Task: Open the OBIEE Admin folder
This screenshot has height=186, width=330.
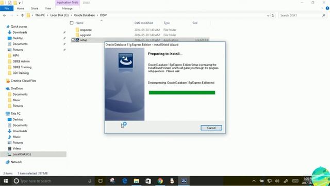Action: [x=21, y=61]
